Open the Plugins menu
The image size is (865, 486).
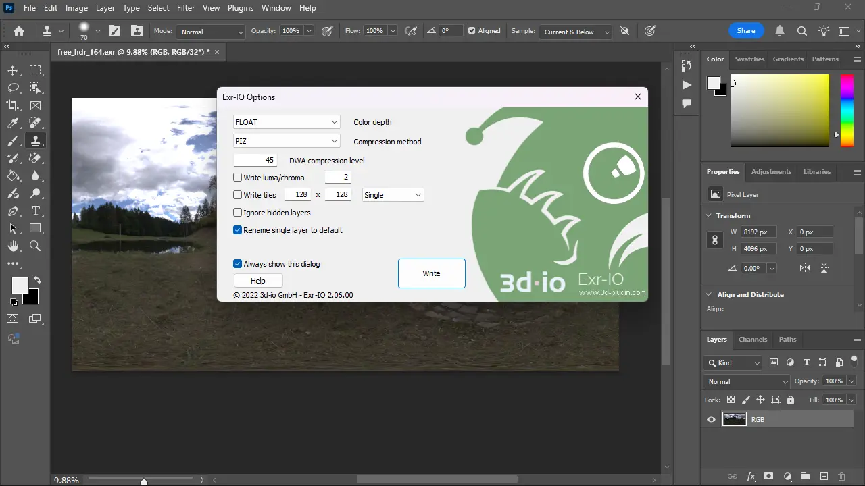pyautogui.click(x=240, y=8)
